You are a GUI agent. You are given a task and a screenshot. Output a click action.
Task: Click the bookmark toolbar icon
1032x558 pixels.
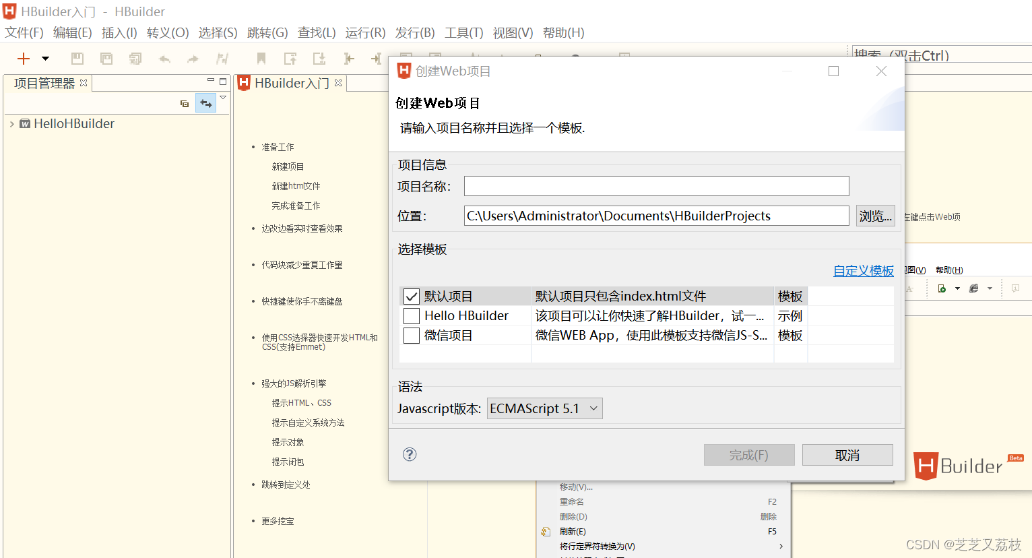(x=261, y=59)
